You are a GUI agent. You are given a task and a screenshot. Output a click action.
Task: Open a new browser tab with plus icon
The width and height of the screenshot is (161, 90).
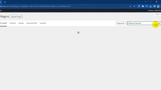coord(5,2)
